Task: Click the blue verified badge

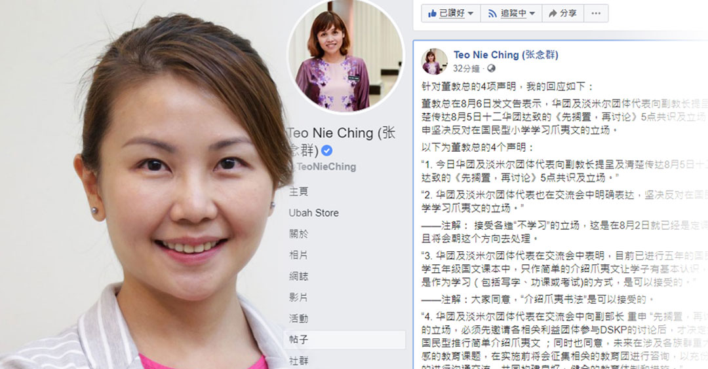Action: pyautogui.click(x=327, y=150)
